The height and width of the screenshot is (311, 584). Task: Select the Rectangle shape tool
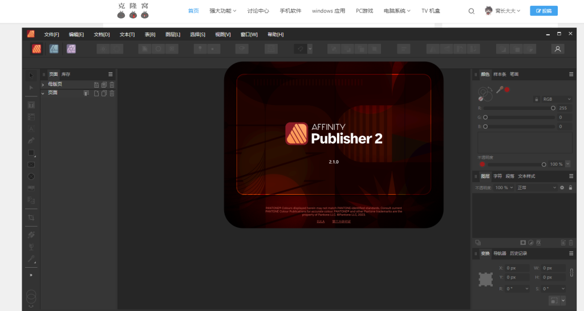(31, 153)
